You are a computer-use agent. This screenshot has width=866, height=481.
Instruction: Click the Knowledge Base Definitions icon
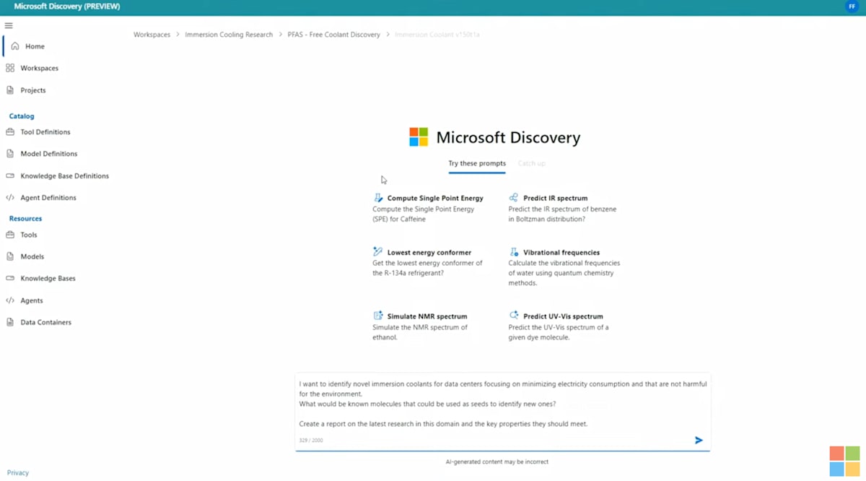tap(10, 175)
